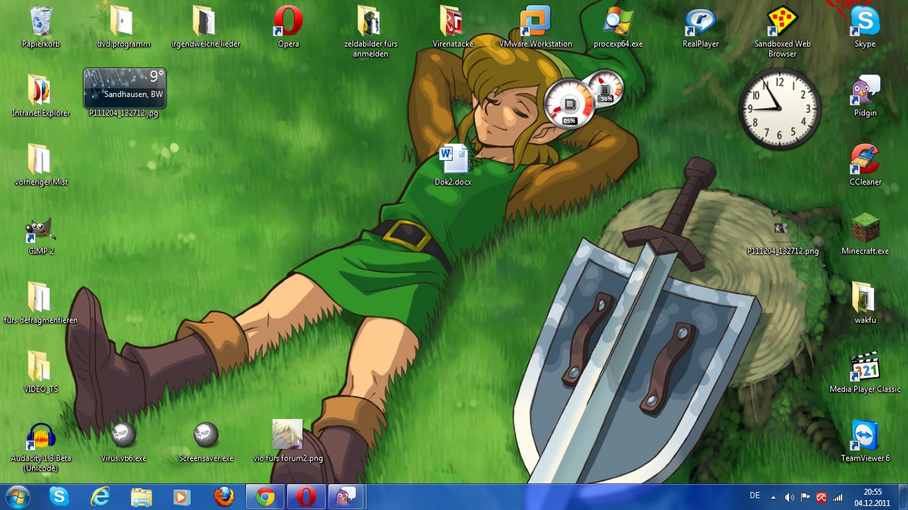
Task: Select the Media Player Classic shortcut
Action: 865,367
